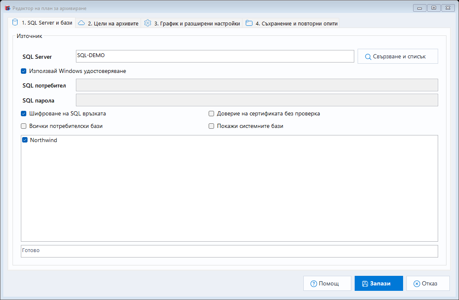Viewport: 459px width, 300px height.
Task: Click the gear icon on schedule tab
Action: coord(148,23)
